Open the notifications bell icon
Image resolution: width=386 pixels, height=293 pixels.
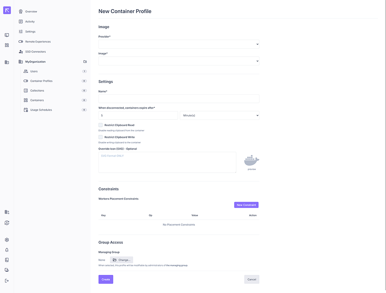[x=7, y=250]
